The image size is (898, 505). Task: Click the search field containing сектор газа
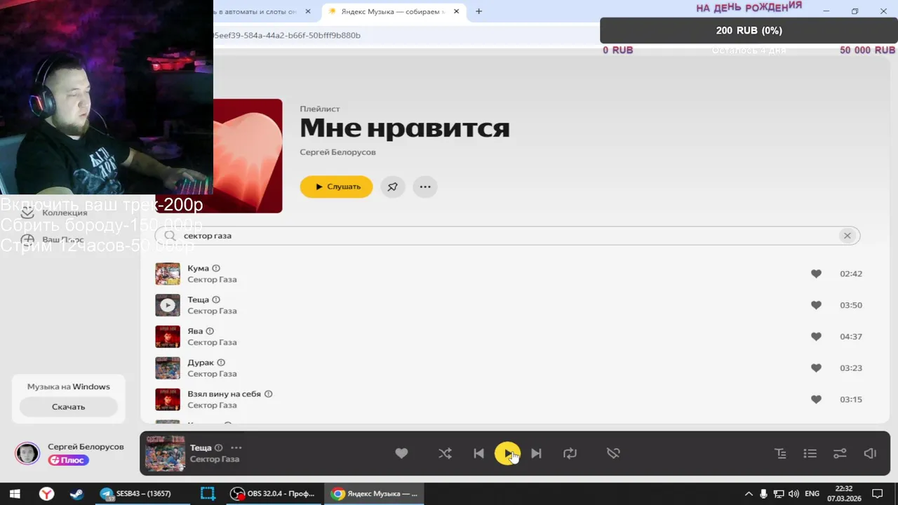(507, 236)
